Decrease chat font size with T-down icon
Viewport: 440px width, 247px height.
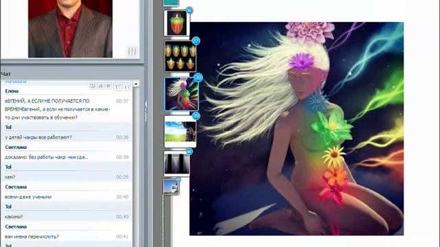coord(126,86)
